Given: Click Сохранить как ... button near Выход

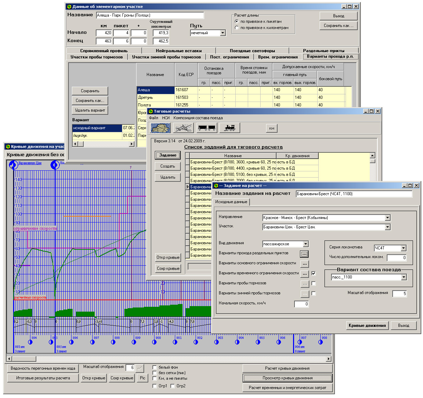Looking at the screenshot, I should (338, 26).
